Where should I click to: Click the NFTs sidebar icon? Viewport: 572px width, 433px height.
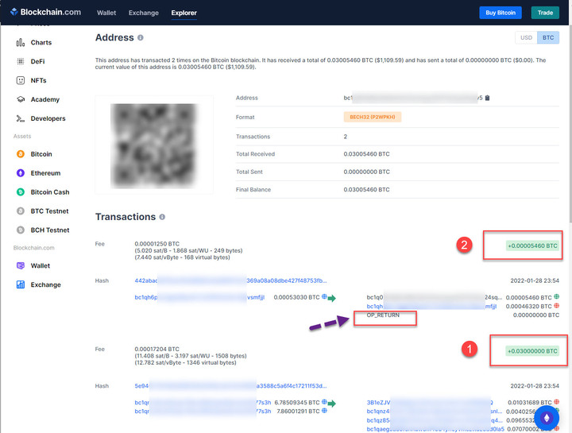tap(21, 80)
